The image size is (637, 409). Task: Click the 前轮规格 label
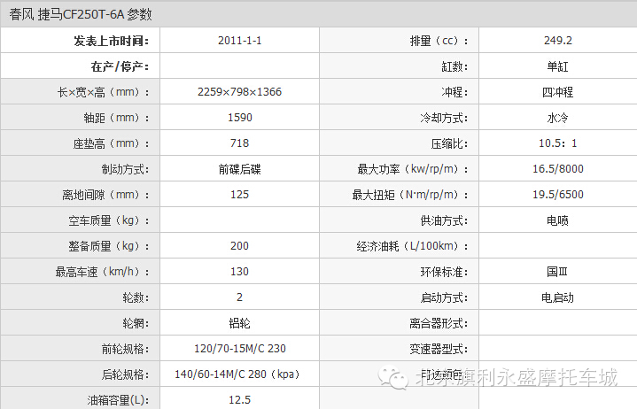click(x=125, y=349)
